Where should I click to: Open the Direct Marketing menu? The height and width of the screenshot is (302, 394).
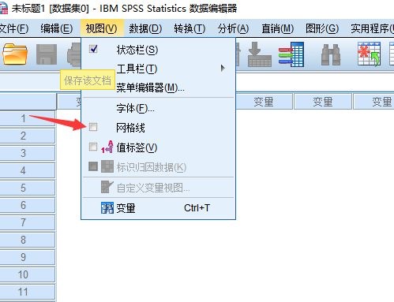[x=277, y=28]
